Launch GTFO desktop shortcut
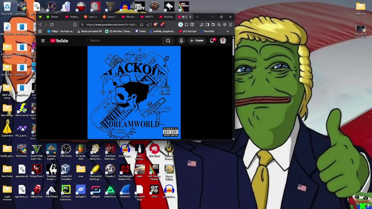 click(154, 192)
